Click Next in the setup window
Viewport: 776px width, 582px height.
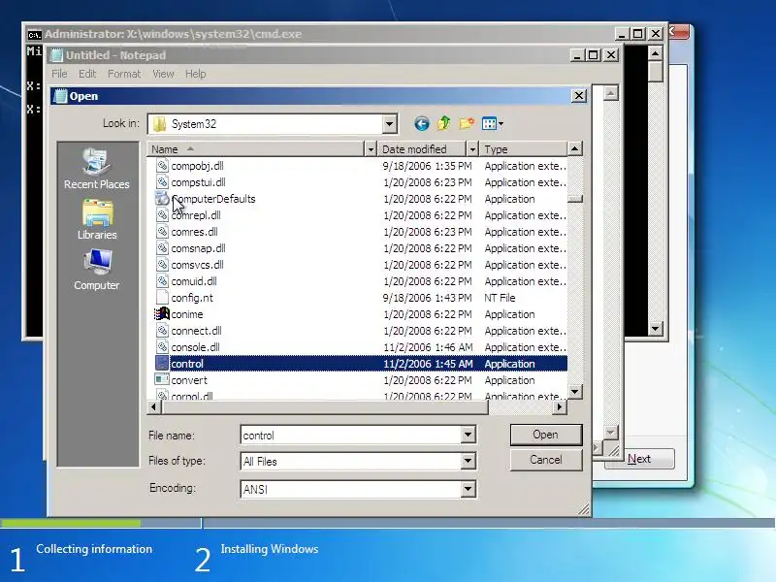(639, 459)
